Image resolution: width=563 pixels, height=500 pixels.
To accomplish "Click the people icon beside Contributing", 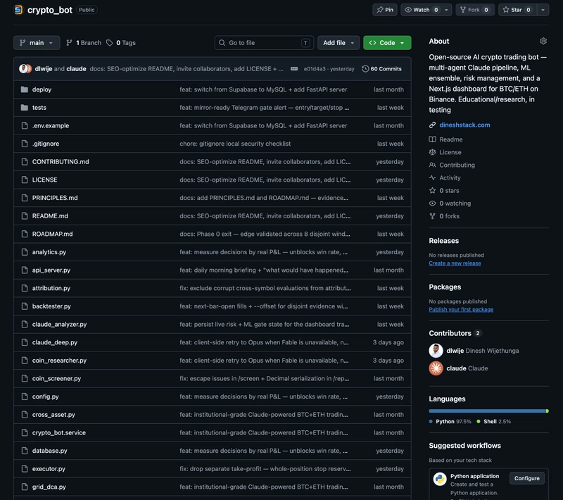I will point(432,165).
